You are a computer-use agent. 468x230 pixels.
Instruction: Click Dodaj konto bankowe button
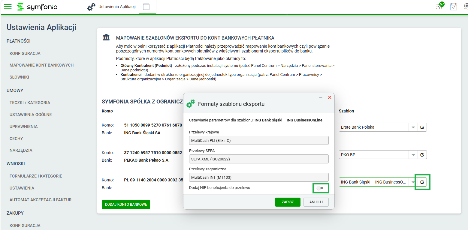(x=126, y=205)
